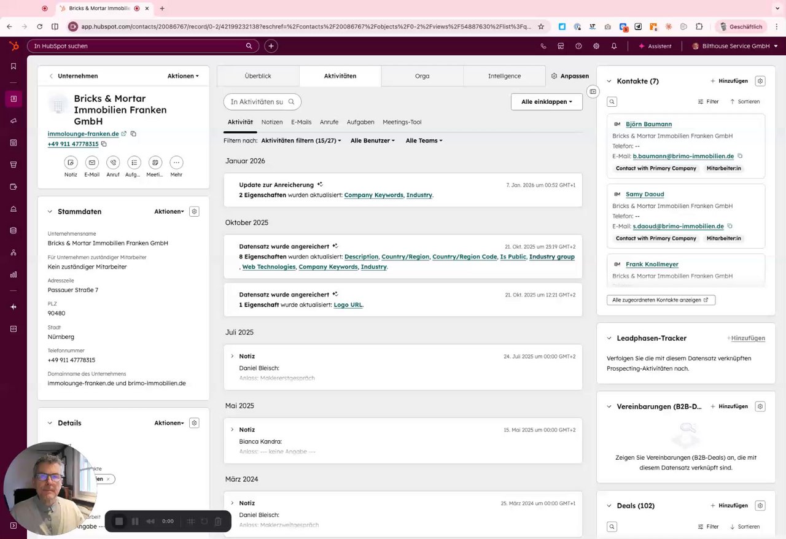Image resolution: width=786 pixels, height=539 pixels.
Task: Open the Alle Teams filter dropdown
Action: (x=424, y=141)
